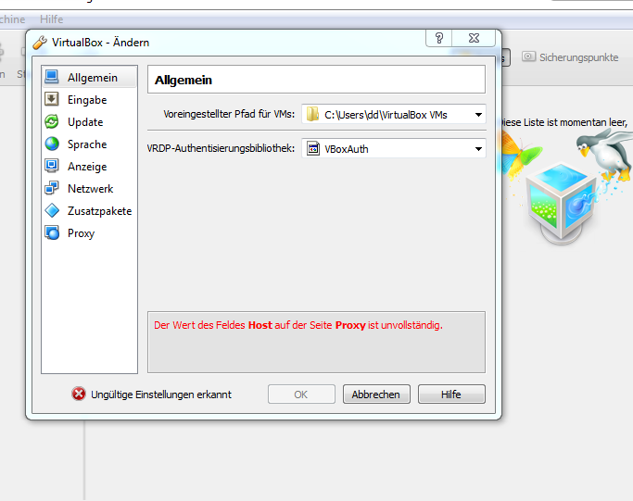633x501 pixels.
Task: Expand the VRDP authentication library dropdown arrow
Action: tap(478, 149)
